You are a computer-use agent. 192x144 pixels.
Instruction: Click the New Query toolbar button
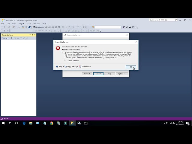[x=38, y=27]
